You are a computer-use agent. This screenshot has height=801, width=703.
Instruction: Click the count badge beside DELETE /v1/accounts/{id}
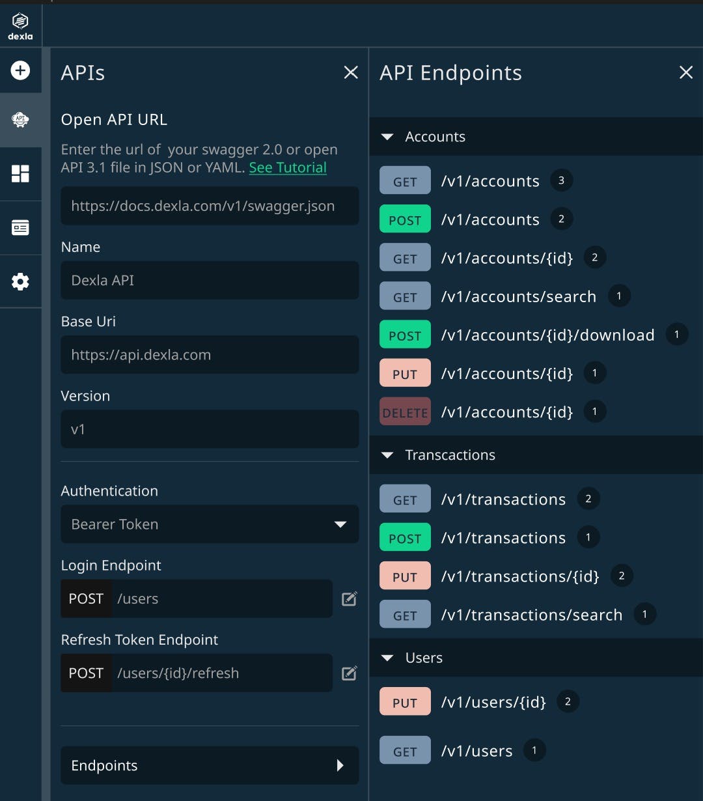[x=594, y=411]
